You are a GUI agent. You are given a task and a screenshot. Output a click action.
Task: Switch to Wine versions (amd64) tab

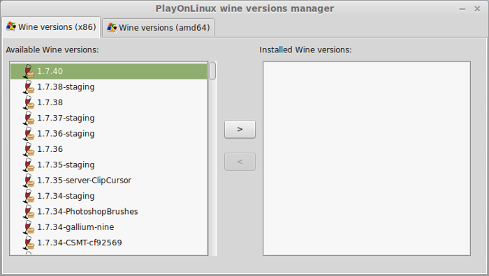pyautogui.click(x=159, y=27)
